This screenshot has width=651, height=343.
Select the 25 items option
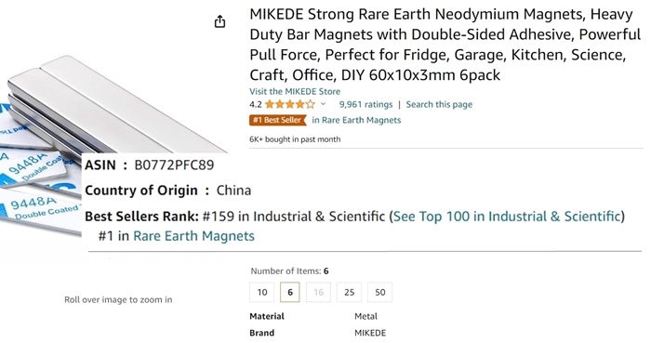click(x=349, y=292)
